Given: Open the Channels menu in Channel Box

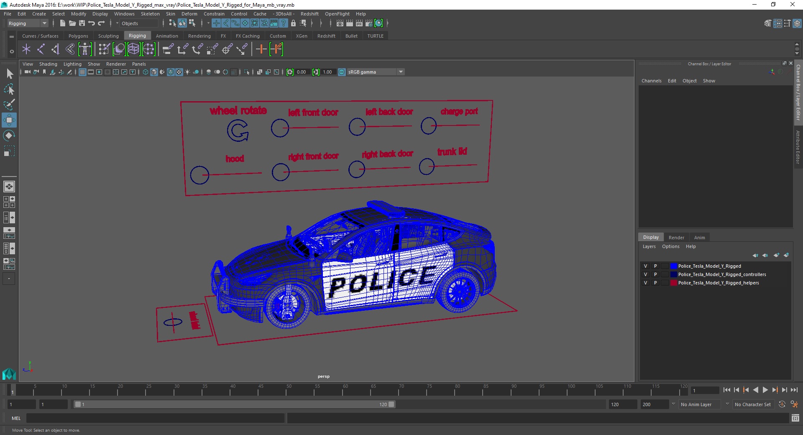Looking at the screenshot, I should (651, 81).
